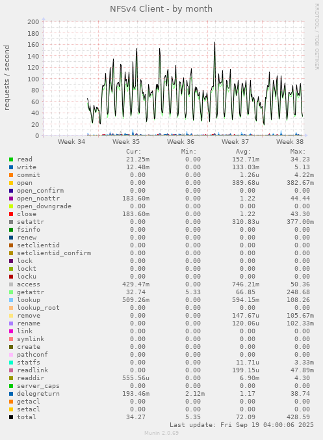Screen dimensions: 323x440
Task: Click the 'statfs' legend label
Action: click(x=29, y=363)
